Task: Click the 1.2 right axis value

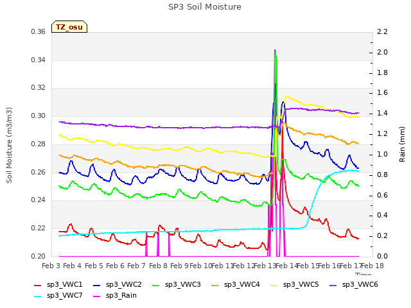Action: click(382, 133)
